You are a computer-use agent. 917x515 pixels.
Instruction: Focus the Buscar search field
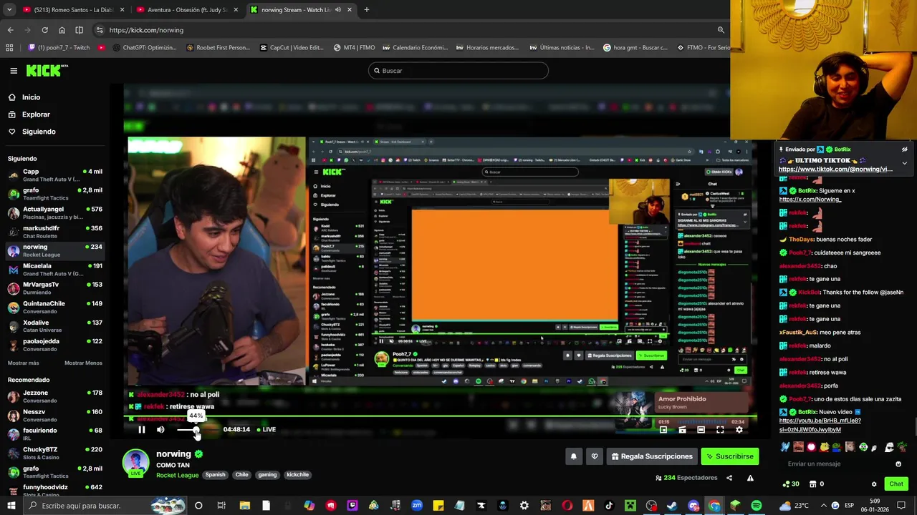tap(458, 71)
